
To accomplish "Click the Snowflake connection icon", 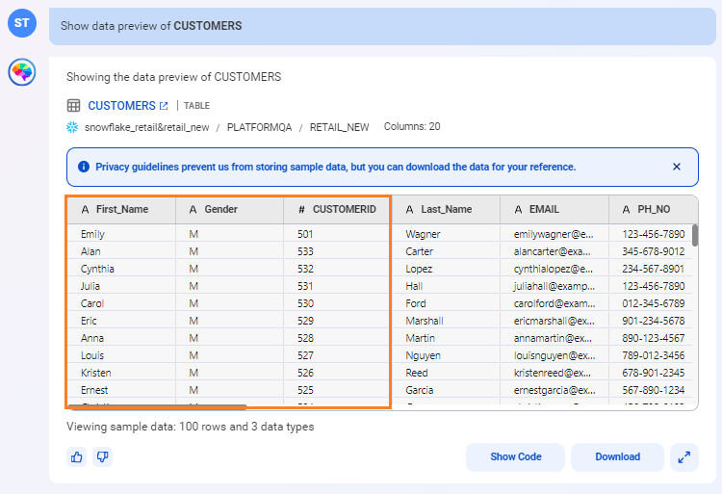I will (72, 127).
